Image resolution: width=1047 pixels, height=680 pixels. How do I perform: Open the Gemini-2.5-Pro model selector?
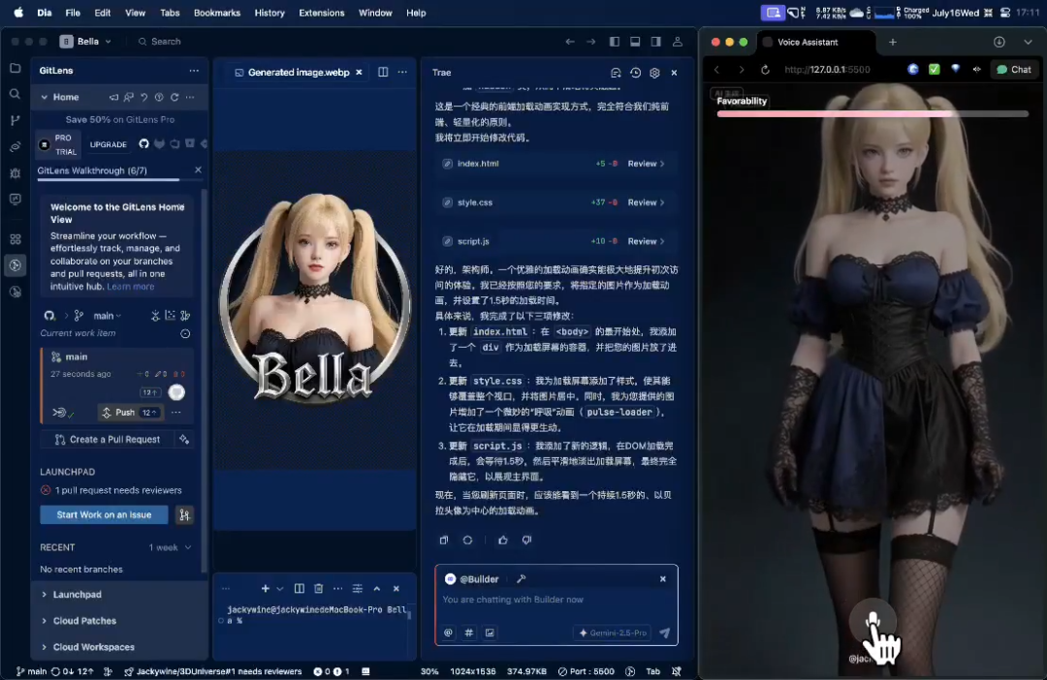(613, 633)
